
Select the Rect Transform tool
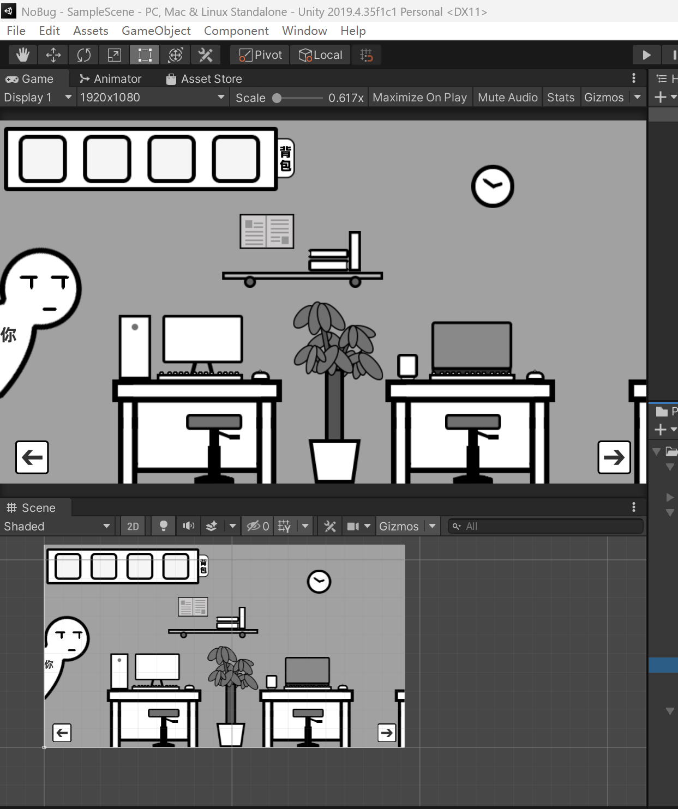click(x=145, y=55)
